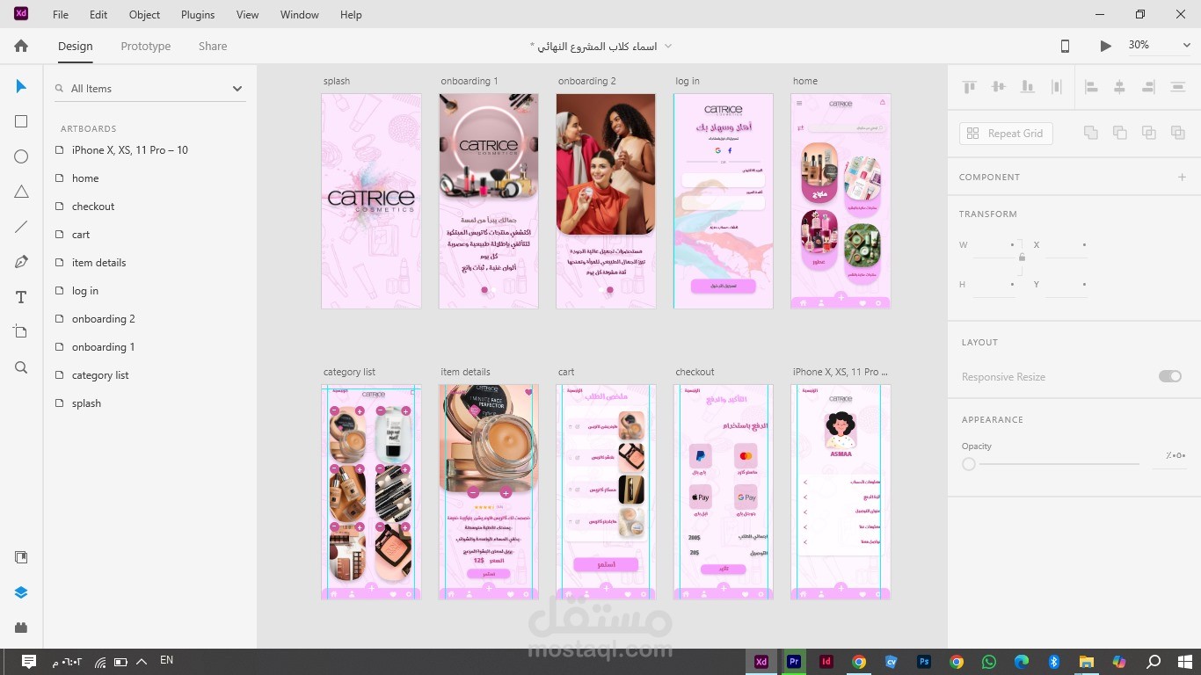The width and height of the screenshot is (1201, 675).
Task: Select the checkout artboard in the list
Action: click(x=93, y=206)
